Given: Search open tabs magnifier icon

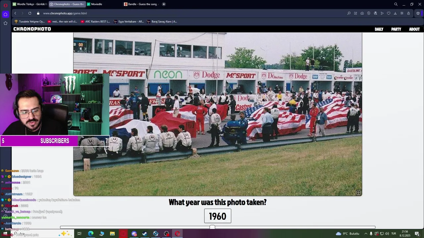Looking at the screenshot, I should pyautogui.click(x=396, y=4).
